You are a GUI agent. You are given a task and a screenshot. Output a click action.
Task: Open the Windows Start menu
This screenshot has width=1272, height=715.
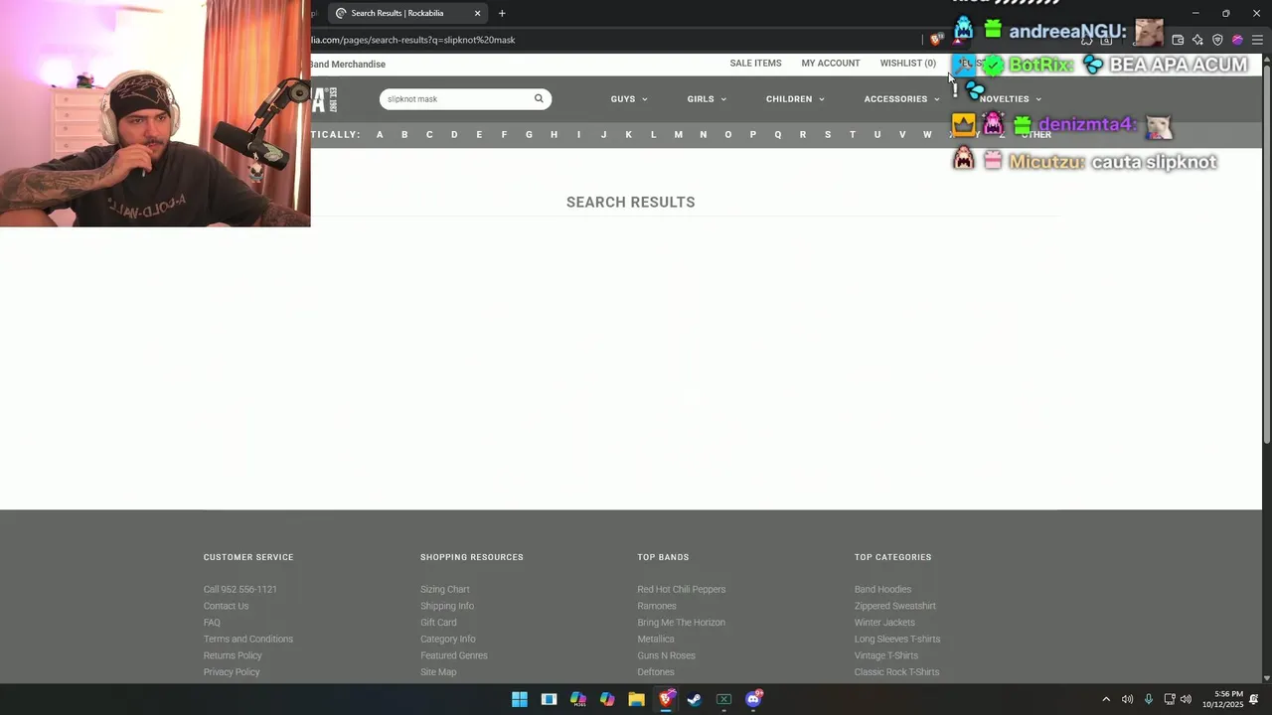(x=520, y=699)
